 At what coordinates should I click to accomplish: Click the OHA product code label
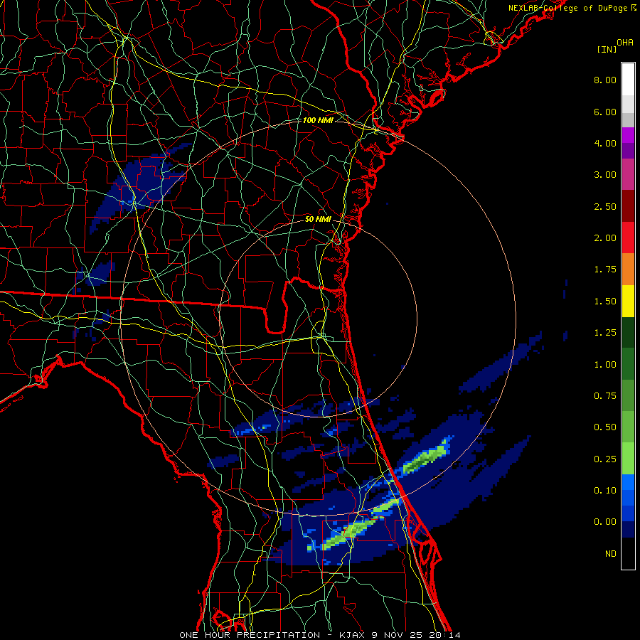coord(625,43)
